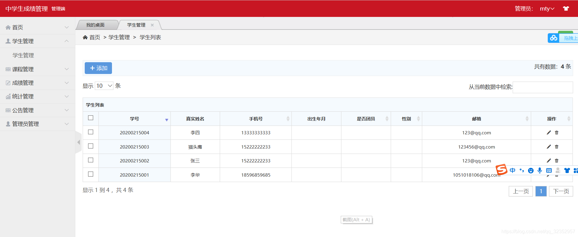The height and width of the screenshot is (237, 578).
Task: Edit 张三 student via pencil icon
Action: (549, 161)
